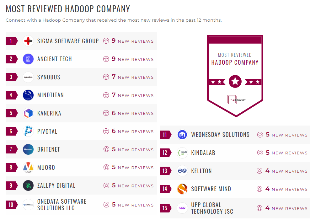Click the MindTitan logo icon

tap(28, 95)
